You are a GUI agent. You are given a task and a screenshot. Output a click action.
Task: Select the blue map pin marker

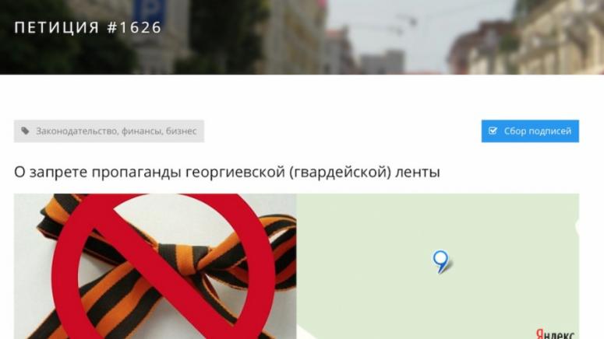440,261
